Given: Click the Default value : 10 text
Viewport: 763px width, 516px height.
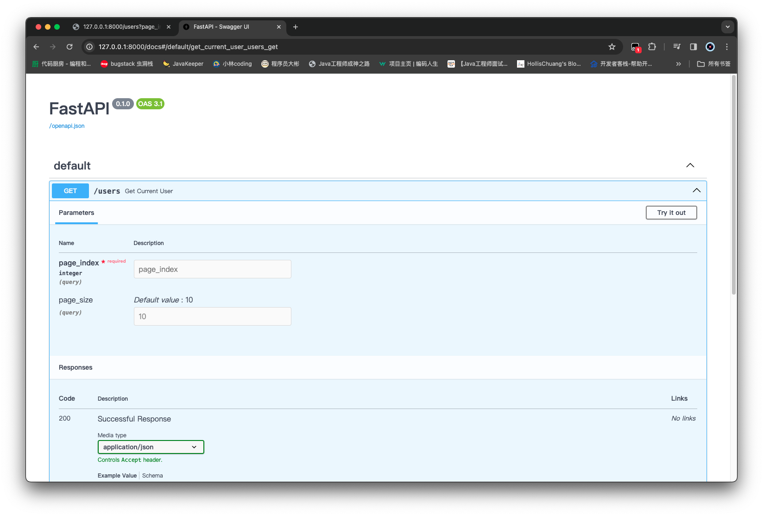Looking at the screenshot, I should coord(164,300).
